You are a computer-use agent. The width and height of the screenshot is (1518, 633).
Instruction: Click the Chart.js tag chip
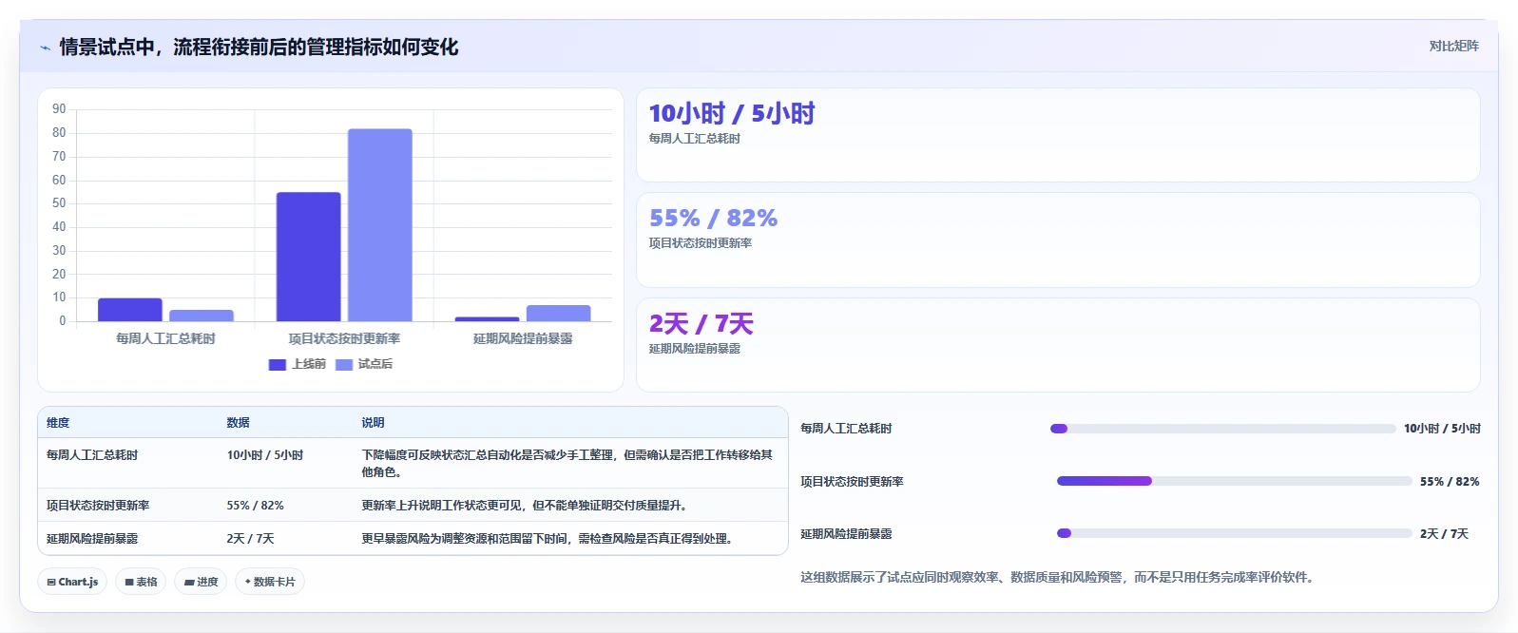pos(72,582)
